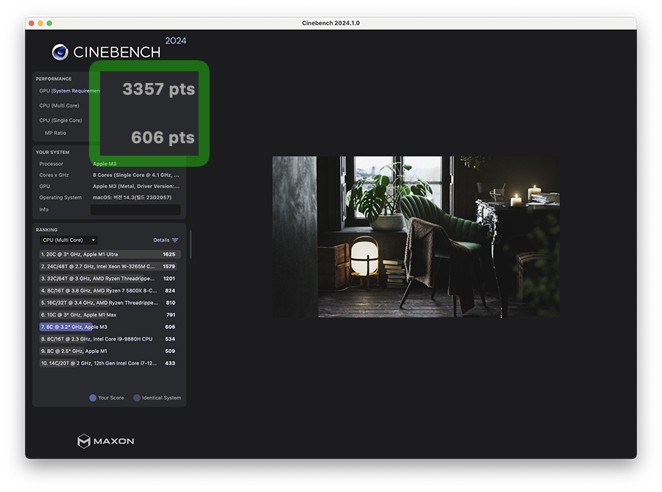Click the yellow minimize window button
Screen dimensions: 662x492
(40, 23)
